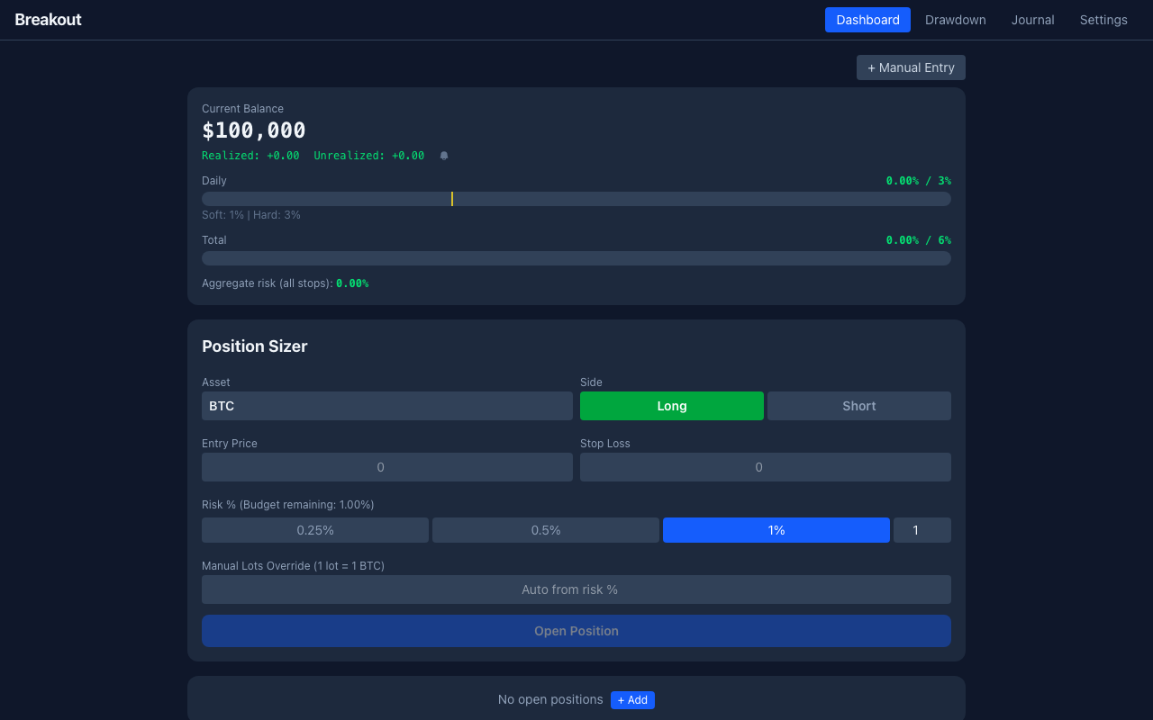Click the Open Position button

point(576,631)
